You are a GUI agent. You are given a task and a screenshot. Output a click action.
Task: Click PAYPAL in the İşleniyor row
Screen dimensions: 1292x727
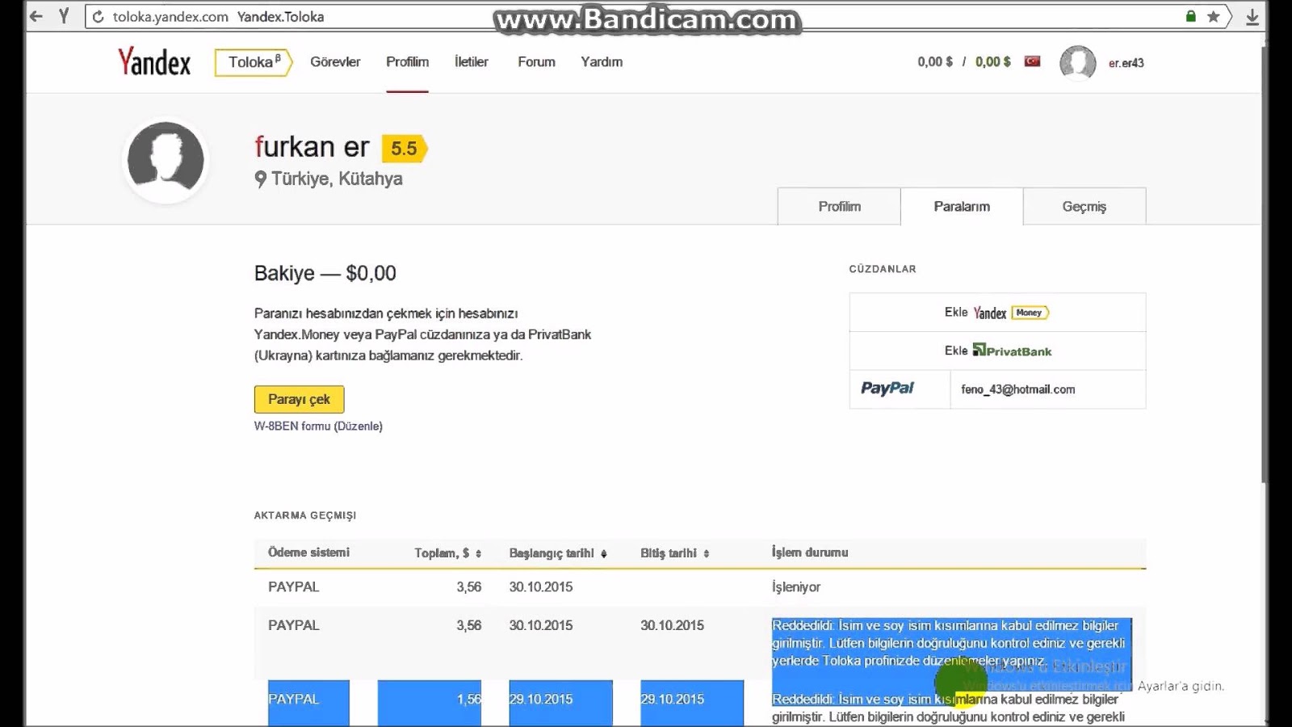click(x=294, y=587)
